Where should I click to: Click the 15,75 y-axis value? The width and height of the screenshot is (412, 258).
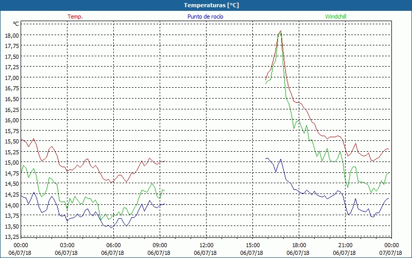(12, 131)
